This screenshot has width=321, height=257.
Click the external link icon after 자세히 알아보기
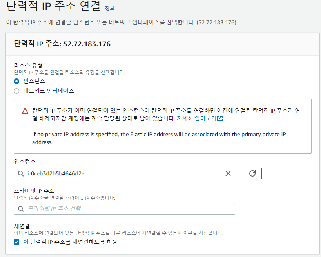(220, 118)
